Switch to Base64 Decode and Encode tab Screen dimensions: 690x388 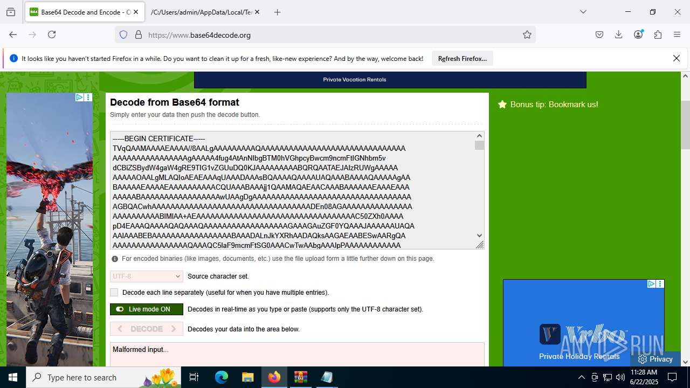tap(85, 12)
